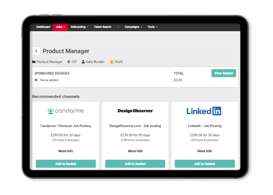Click the person icon beside Sally Burdett

point(83,62)
